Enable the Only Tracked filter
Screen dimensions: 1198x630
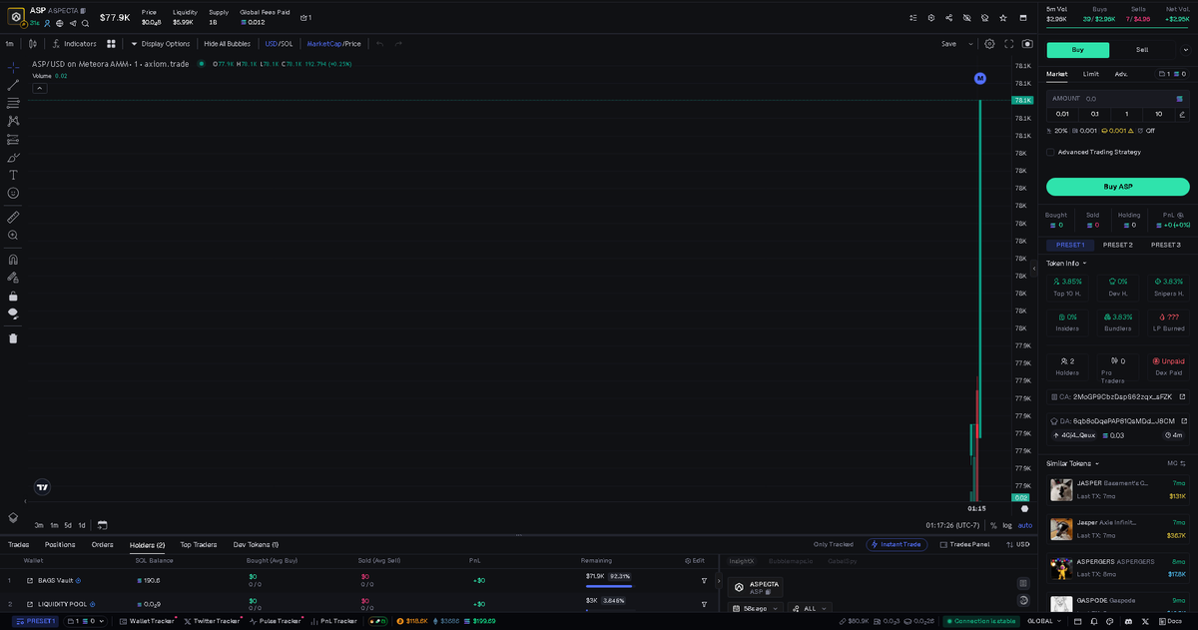(x=834, y=544)
